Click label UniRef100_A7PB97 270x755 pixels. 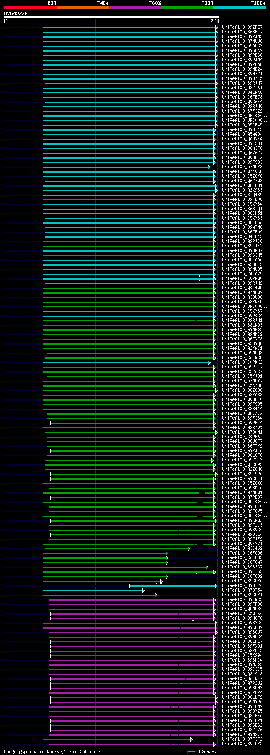[242, 497]
